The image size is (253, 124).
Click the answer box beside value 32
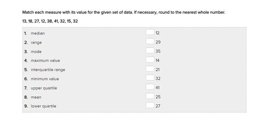pyautogui.click(x=150, y=78)
